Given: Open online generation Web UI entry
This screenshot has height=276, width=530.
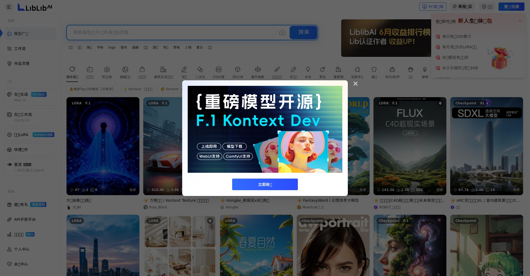Looking at the screenshot, I should tap(30, 97).
